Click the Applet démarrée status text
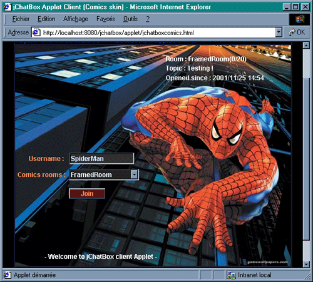This screenshot has width=313, height=282. [x=35, y=275]
